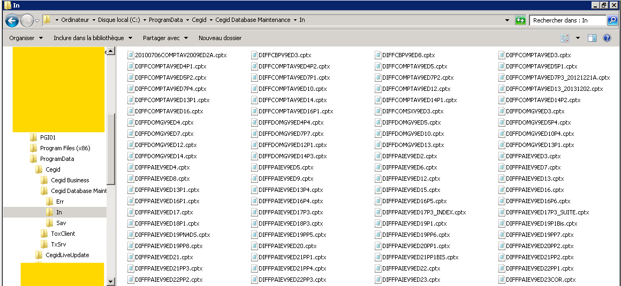This screenshot has height=286, width=621.
Task: Open the help question mark icon
Action: coord(607,38)
